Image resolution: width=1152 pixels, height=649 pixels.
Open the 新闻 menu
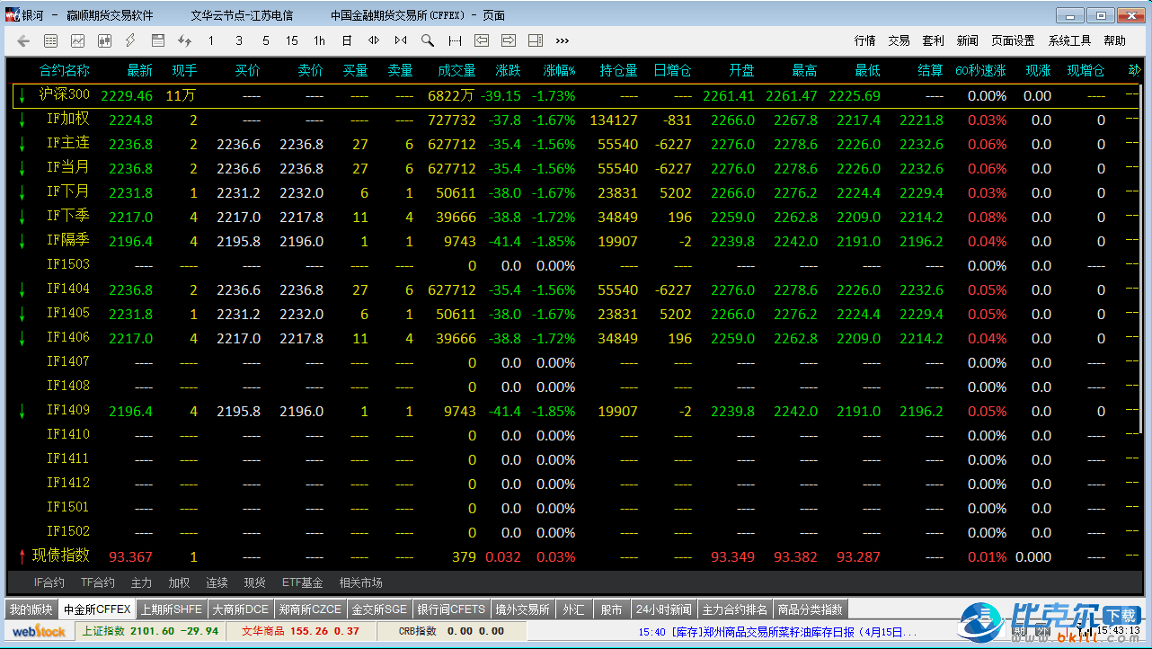(x=968, y=40)
